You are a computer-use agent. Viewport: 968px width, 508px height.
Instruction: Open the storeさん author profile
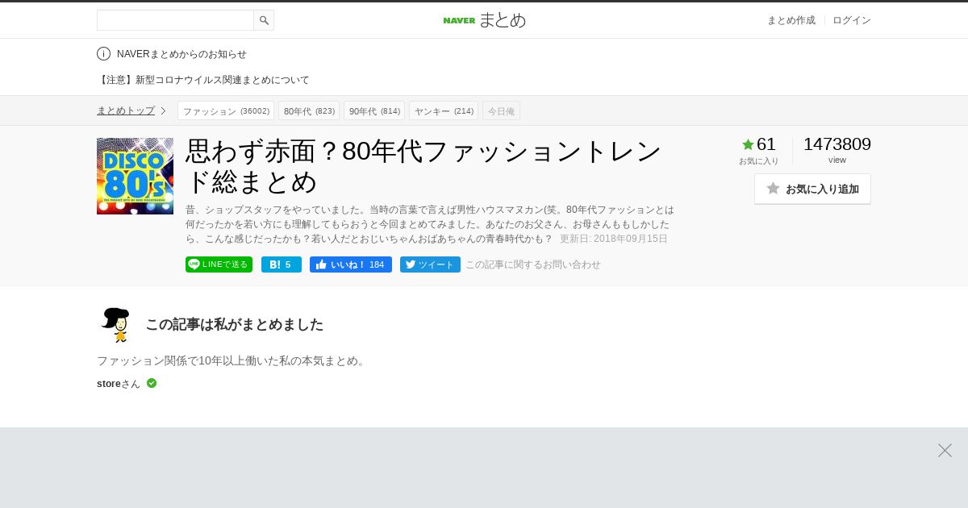coord(119,384)
